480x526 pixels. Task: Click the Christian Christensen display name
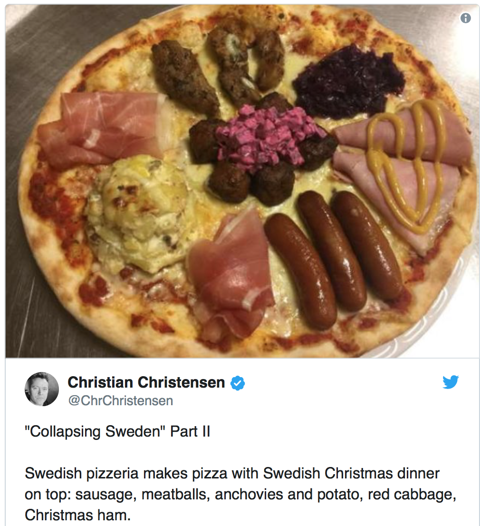pos(146,382)
